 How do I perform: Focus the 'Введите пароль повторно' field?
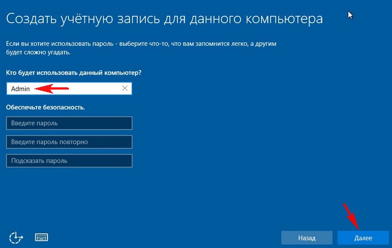click(x=69, y=142)
